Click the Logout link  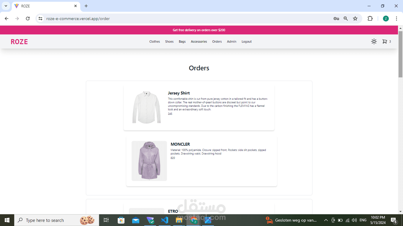pyautogui.click(x=247, y=41)
